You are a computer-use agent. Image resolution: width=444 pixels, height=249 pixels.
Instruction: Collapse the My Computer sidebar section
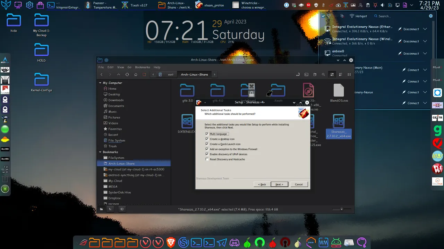point(100,83)
